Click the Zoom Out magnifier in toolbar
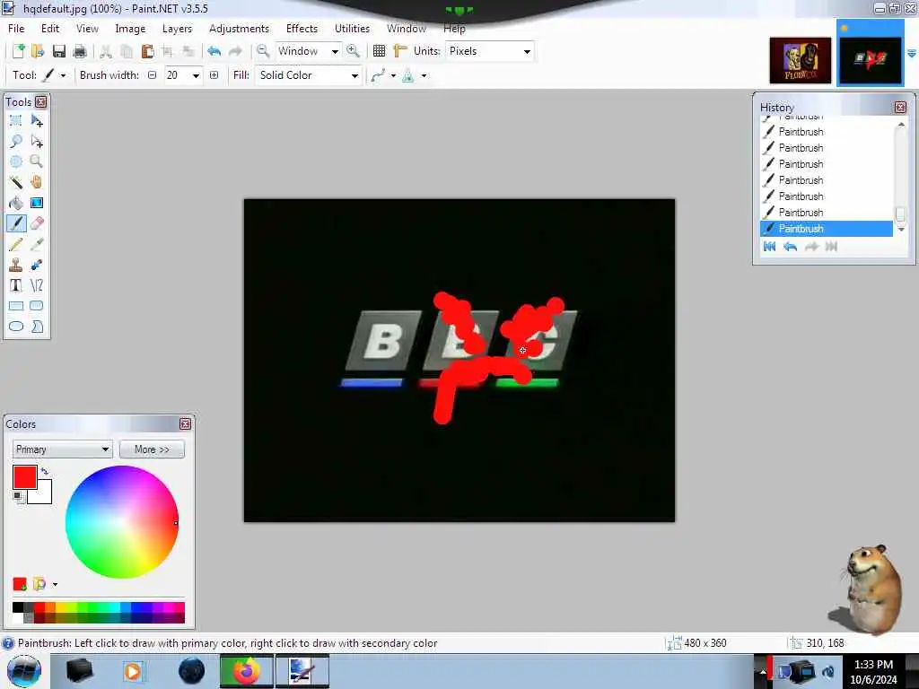This screenshot has height=689, width=919. 263,51
